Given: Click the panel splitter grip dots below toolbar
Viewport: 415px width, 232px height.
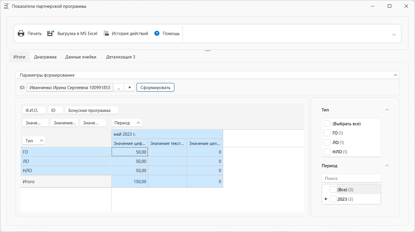Looking at the screenshot, I should coord(208,51).
